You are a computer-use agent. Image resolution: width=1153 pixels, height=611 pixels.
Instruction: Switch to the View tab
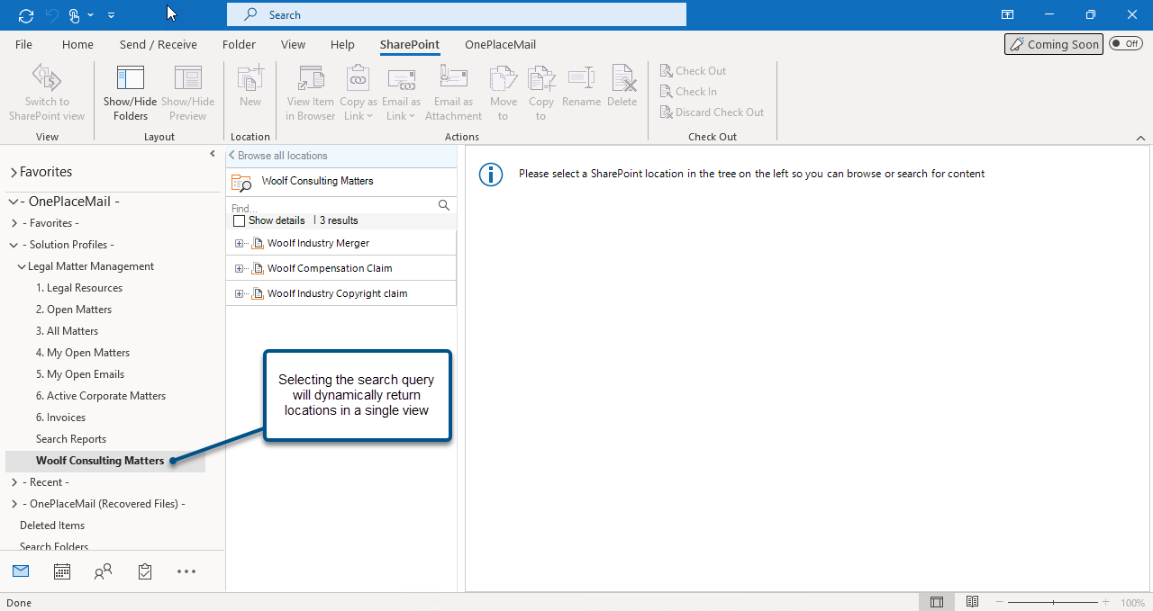pos(293,44)
